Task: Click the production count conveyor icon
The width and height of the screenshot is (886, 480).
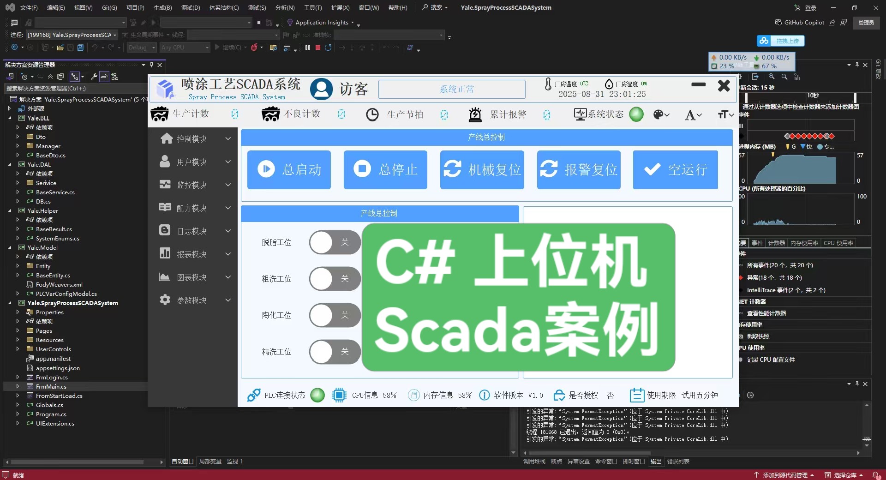Action: pos(160,114)
